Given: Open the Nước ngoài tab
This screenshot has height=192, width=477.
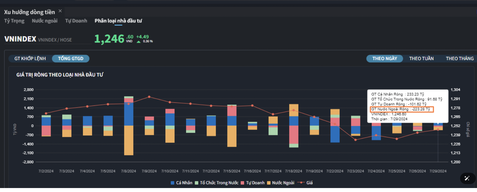Looking at the screenshot, I should 45,21.
